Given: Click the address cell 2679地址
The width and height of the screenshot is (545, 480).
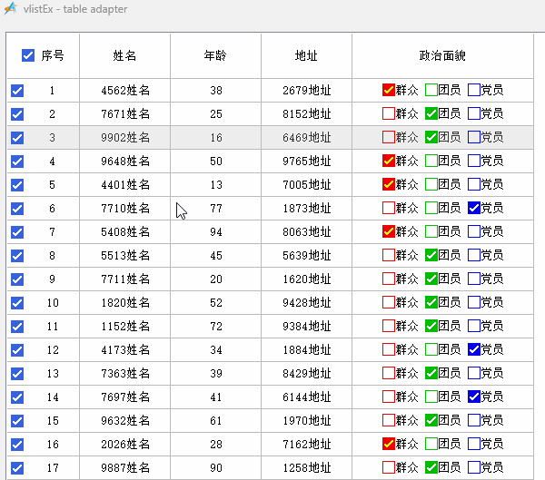Looking at the screenshot, I should pyautogui.click(x=306, y=91).
